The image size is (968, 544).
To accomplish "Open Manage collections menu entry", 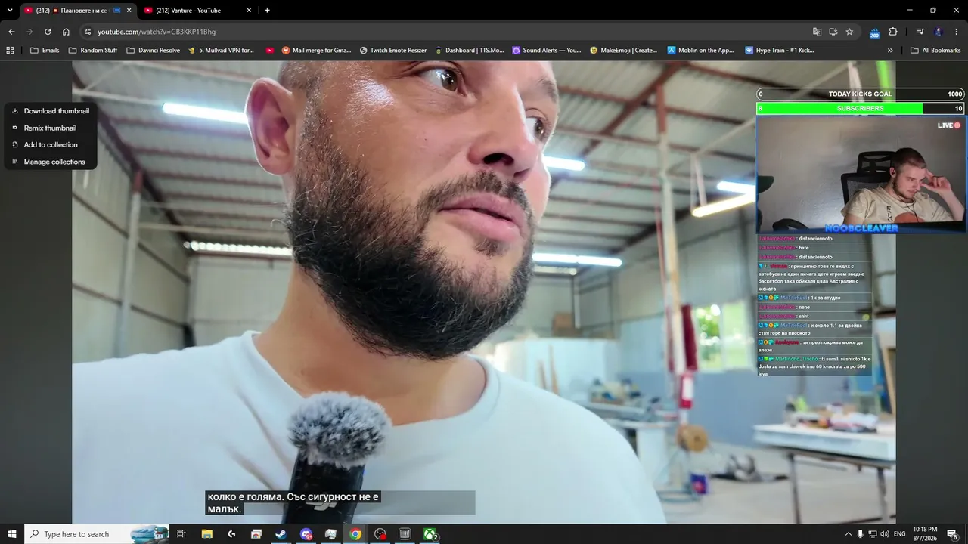I will [x=51, y=162].
